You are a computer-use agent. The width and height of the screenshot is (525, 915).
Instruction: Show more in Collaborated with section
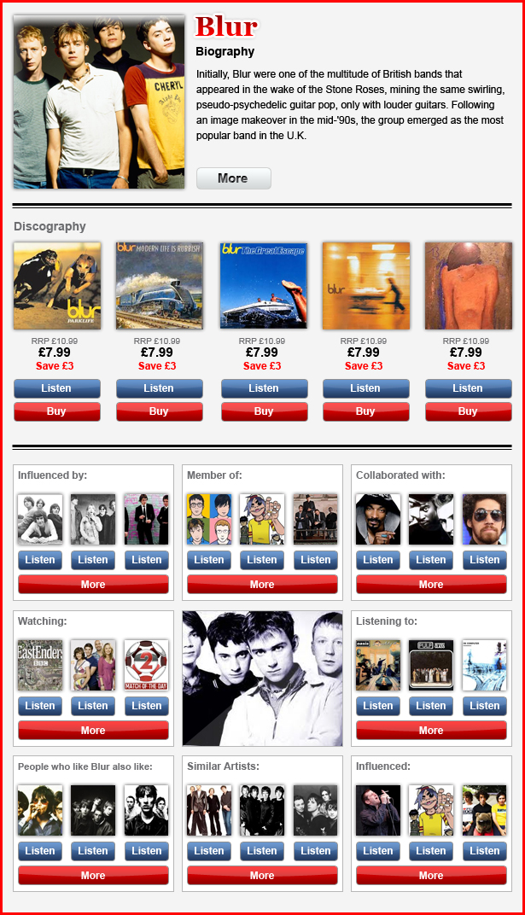pos(432,584)
